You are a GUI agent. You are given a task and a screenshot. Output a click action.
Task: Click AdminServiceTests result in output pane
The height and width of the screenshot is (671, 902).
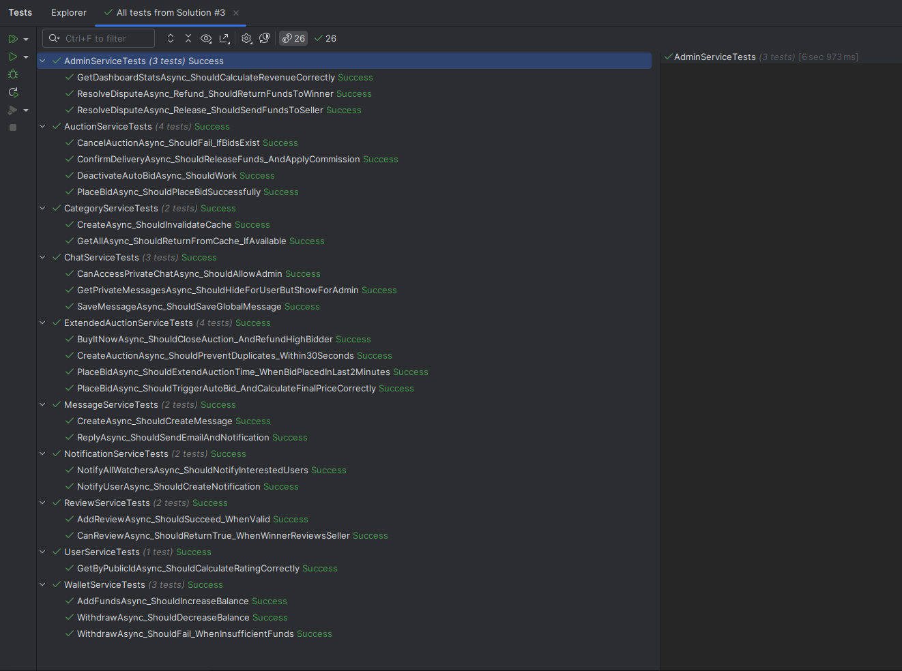coord(761,57)
